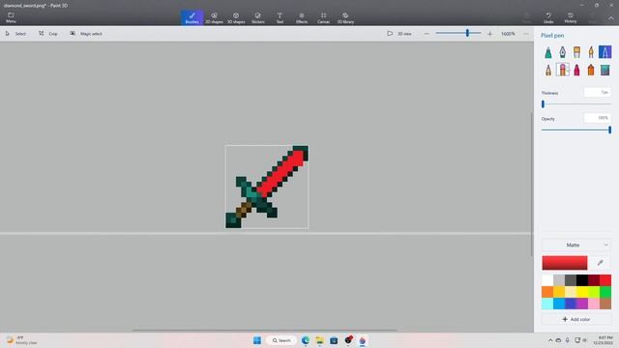Image resolution: width=619 pixels, height=348 pixels.
Task: Choose the green color swatch
Action: (605, 292)
